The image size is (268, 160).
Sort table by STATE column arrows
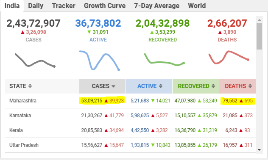pos(30,86)
